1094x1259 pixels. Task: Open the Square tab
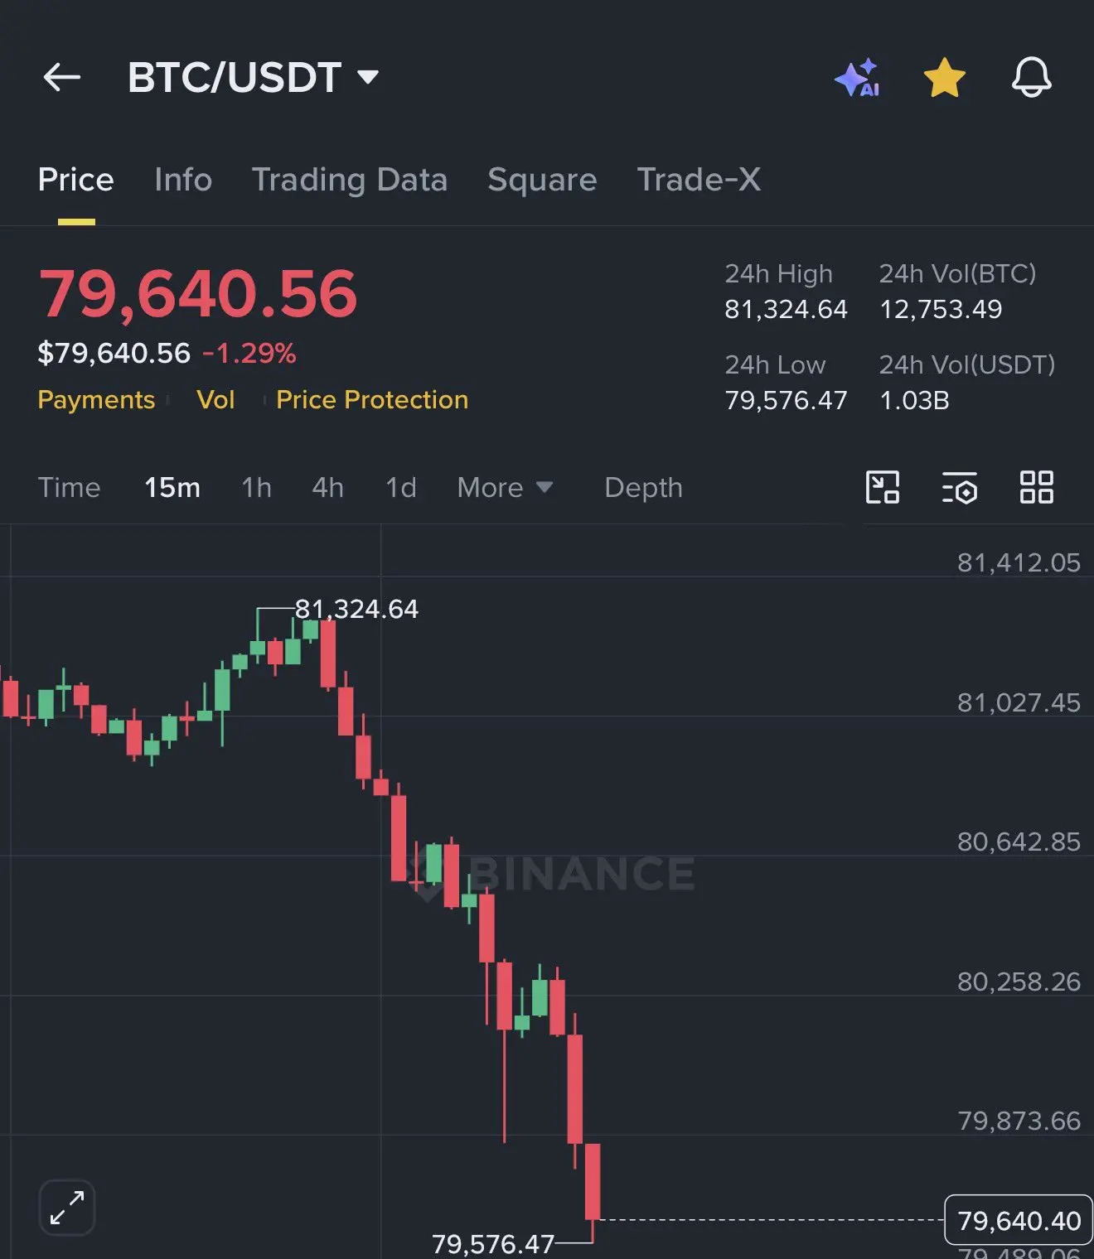coord(542,180)
